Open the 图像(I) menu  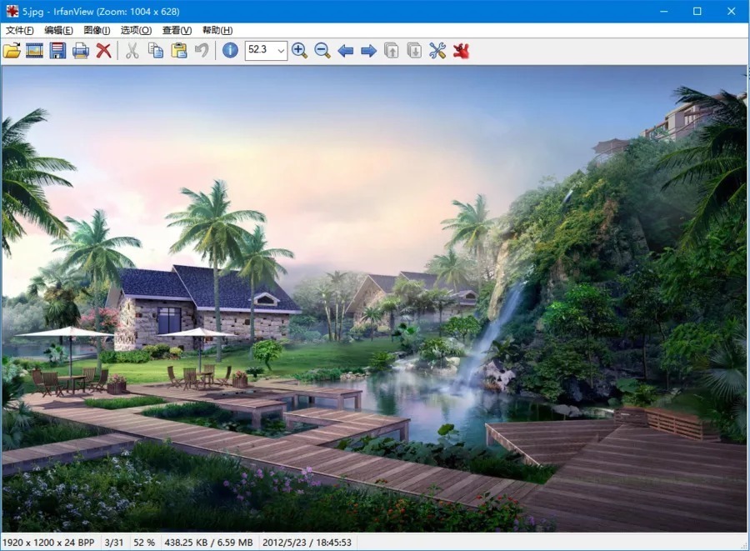coord(97,30)
